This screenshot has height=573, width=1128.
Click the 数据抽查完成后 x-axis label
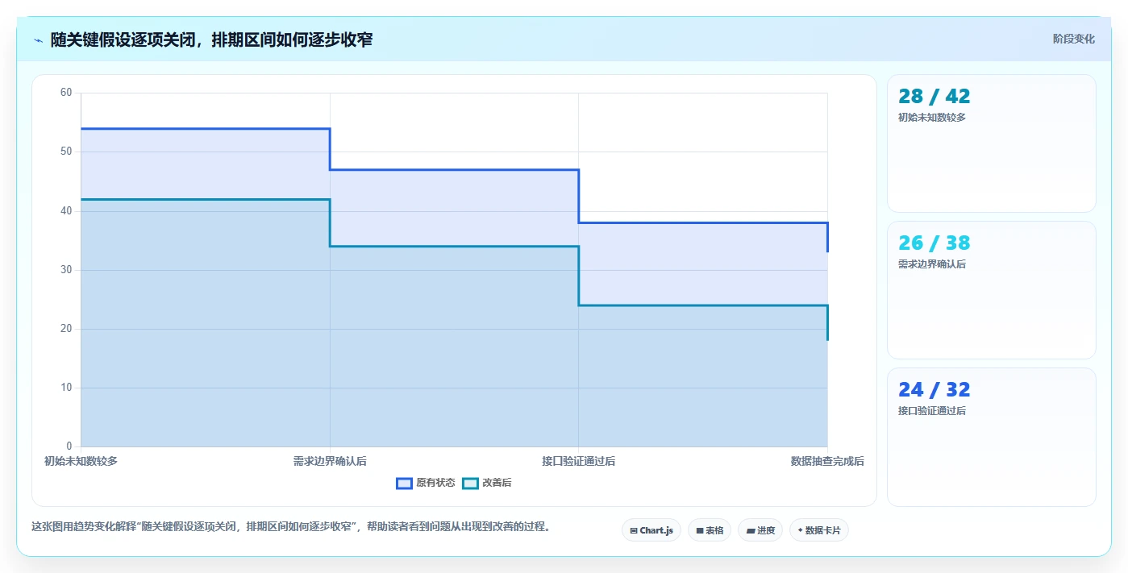827,461
